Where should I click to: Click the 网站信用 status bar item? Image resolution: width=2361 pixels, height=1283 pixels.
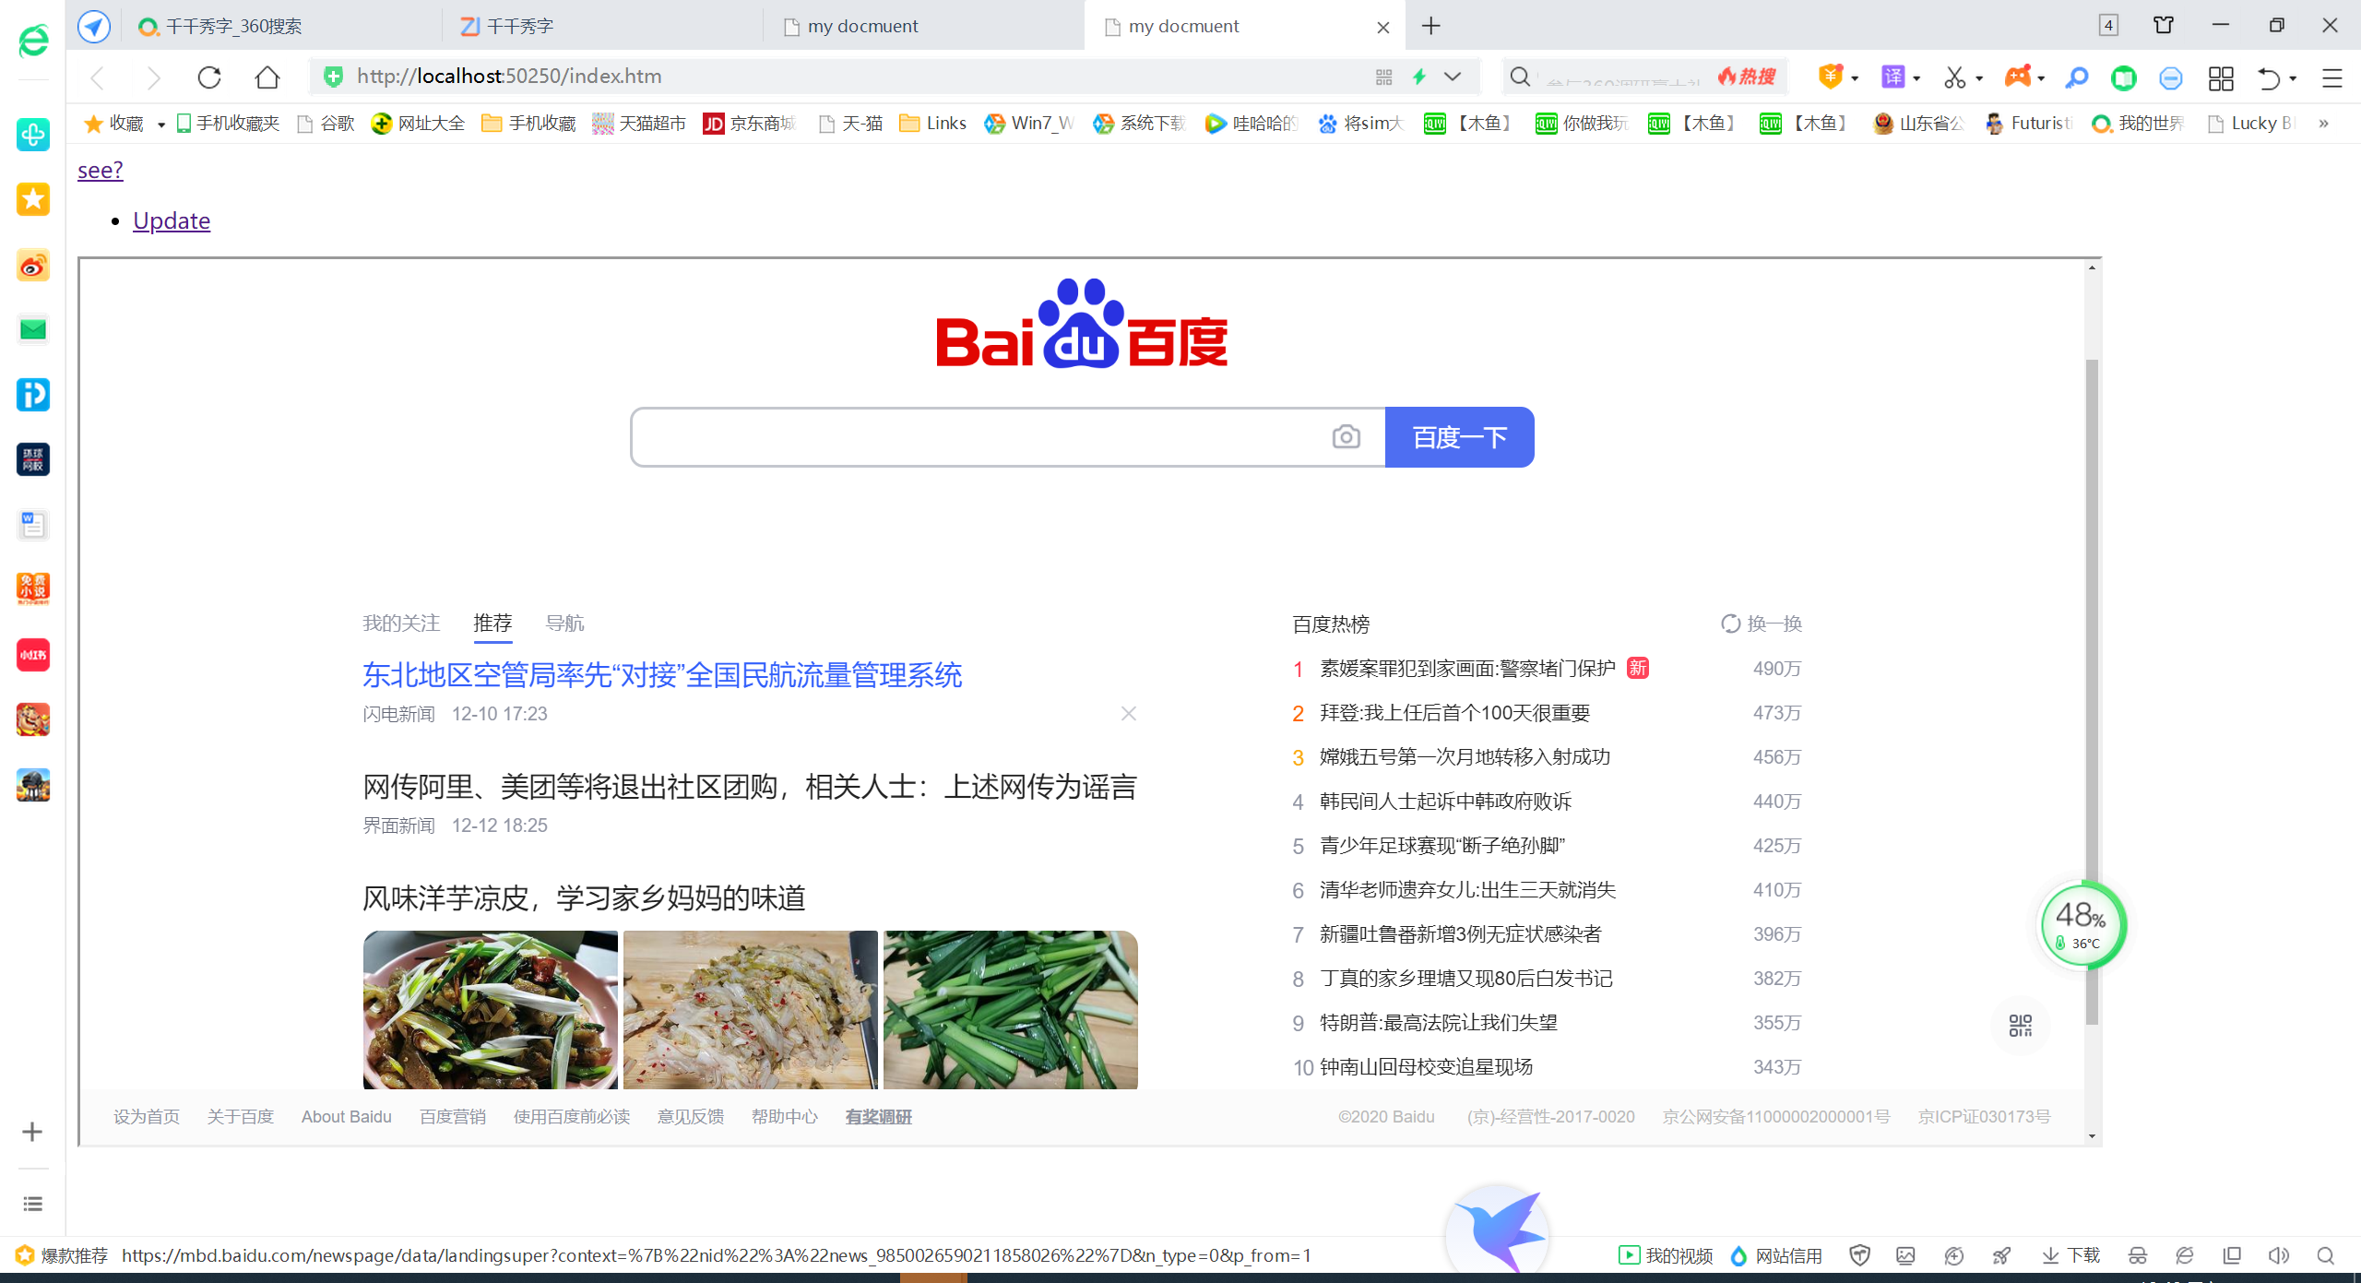tap(1776, 1255)
